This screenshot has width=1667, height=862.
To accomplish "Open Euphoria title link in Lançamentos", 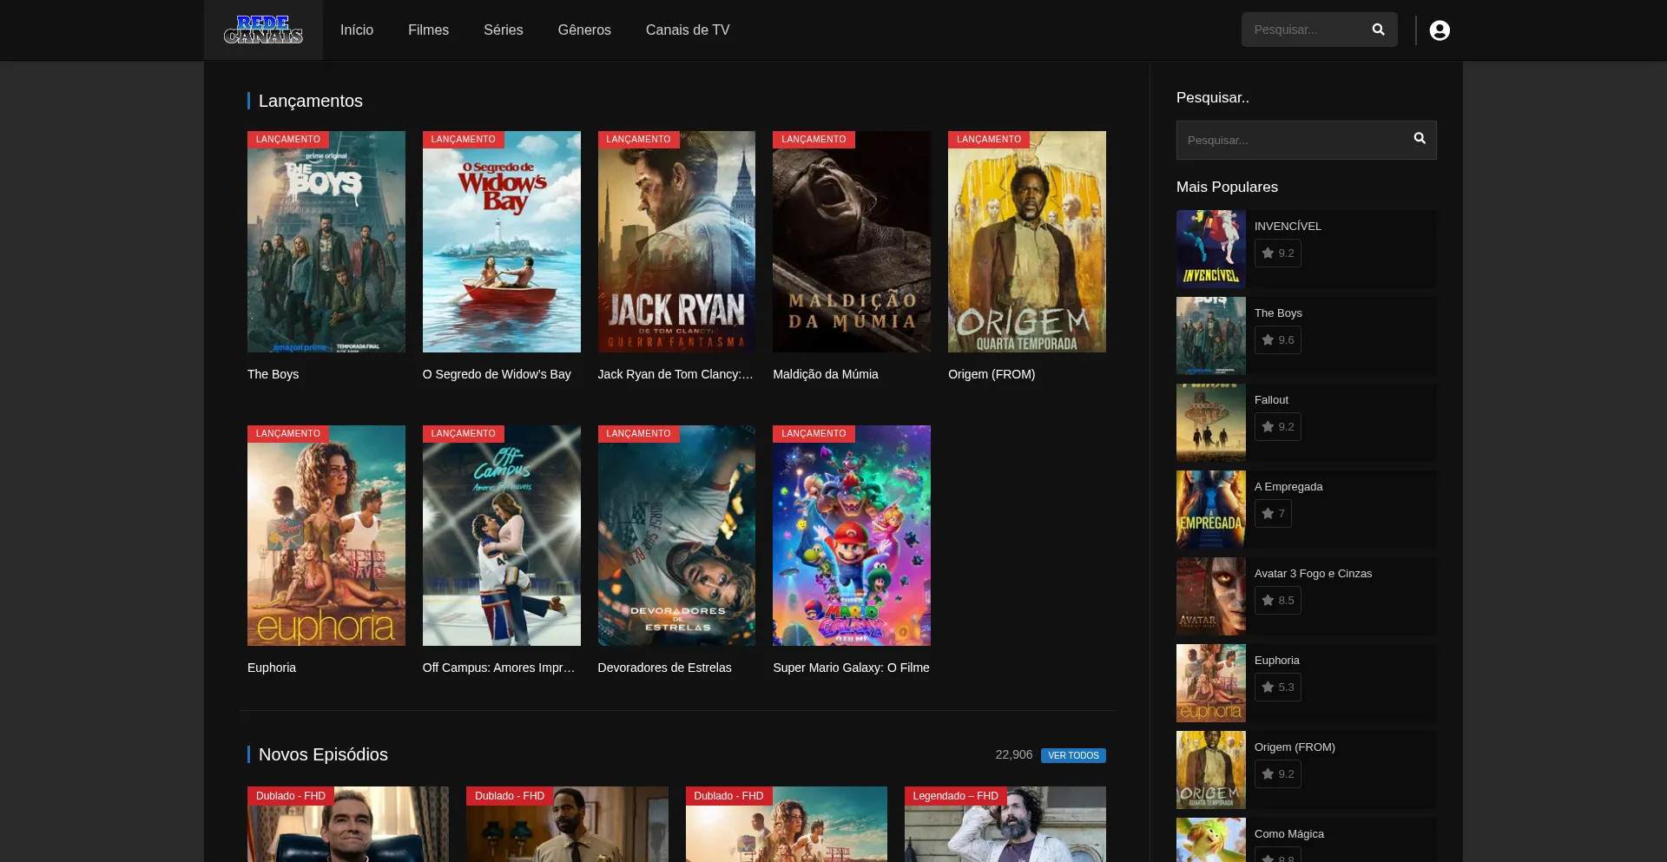I will 272,668.
